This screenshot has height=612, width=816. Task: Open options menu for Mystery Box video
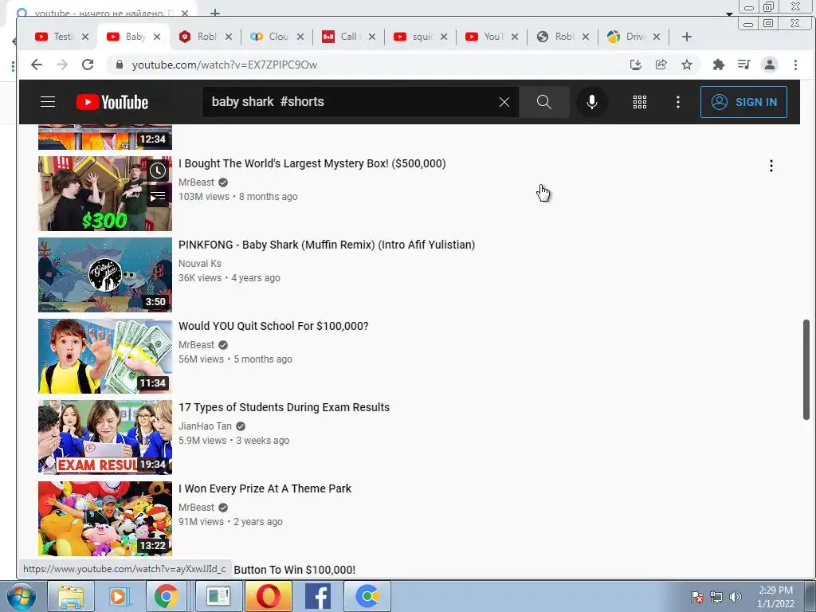[771, 166]
